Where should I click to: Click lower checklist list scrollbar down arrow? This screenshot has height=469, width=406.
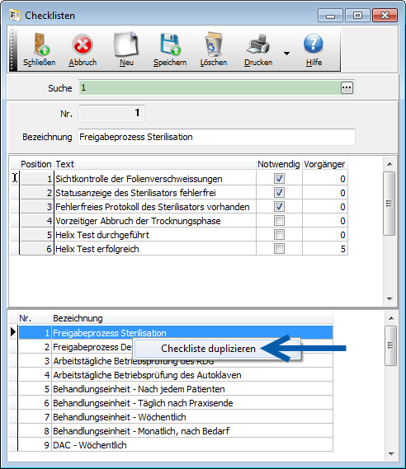(x=391, y=453)
